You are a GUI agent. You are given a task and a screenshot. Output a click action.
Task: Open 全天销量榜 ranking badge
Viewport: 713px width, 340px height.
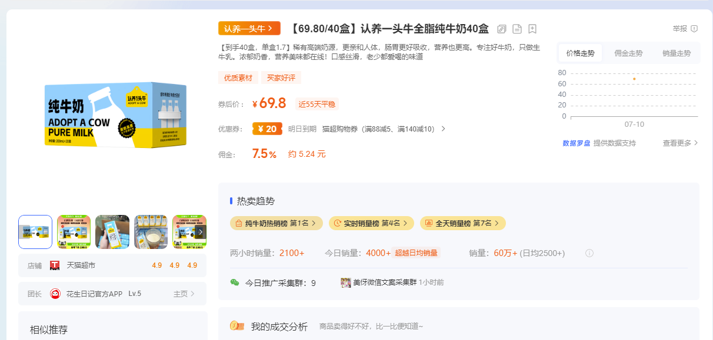pos(462,223)
